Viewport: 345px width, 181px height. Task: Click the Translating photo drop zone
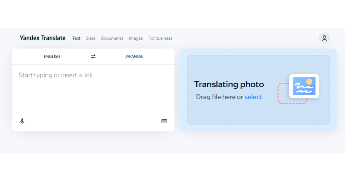click(258, 90)
